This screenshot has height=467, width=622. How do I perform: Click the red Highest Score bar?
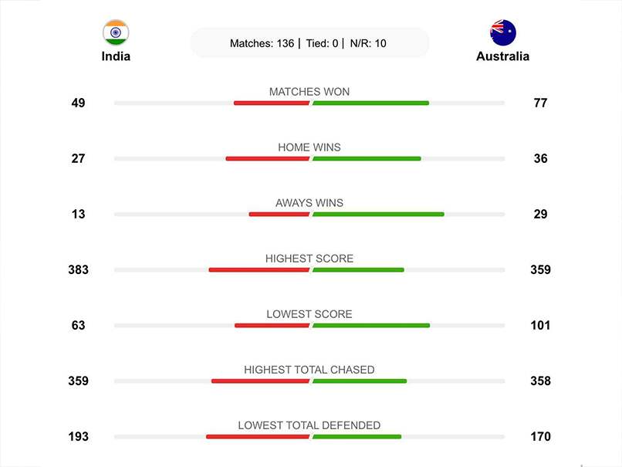[259, 270]
